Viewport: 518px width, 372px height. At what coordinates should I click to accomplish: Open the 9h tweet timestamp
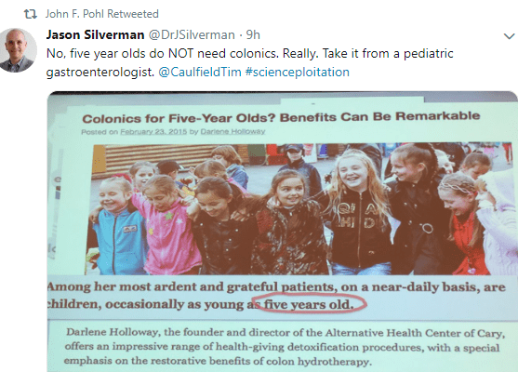point(253,34)
